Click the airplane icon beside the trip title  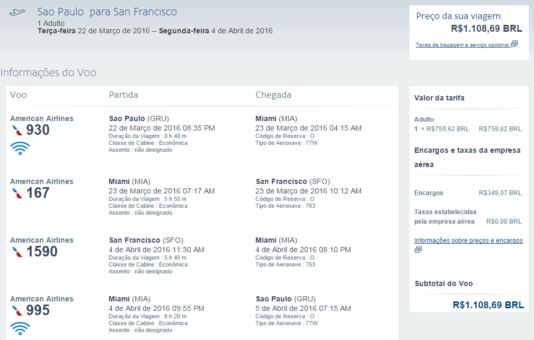[17, 13]
